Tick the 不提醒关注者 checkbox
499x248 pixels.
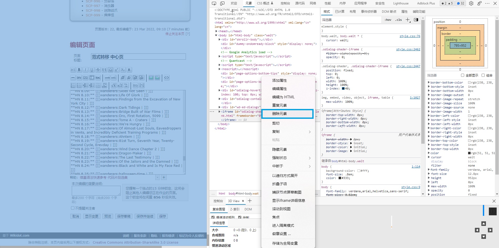(73, 208)
